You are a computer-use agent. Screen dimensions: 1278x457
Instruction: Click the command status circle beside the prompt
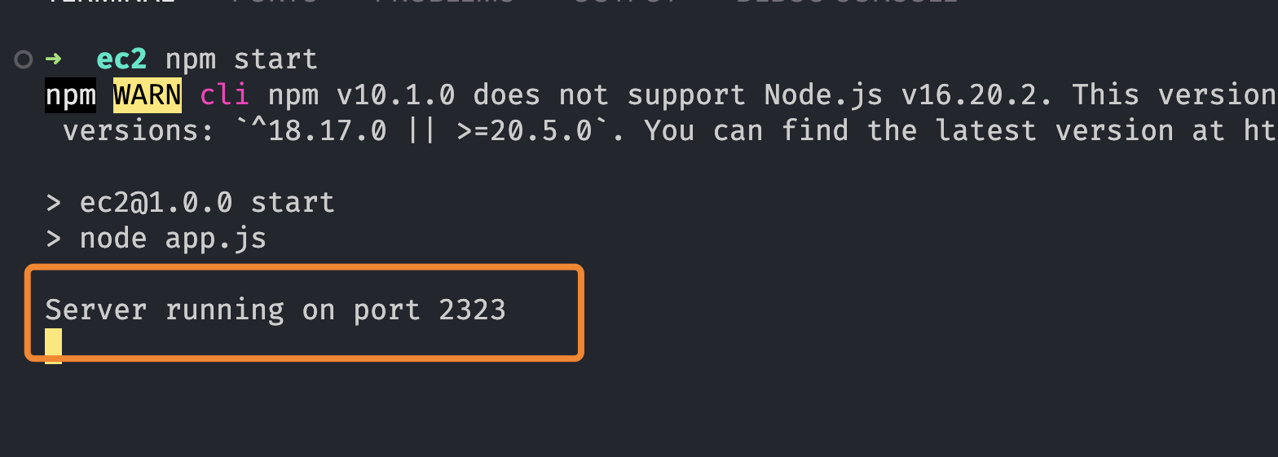point(24,59)
